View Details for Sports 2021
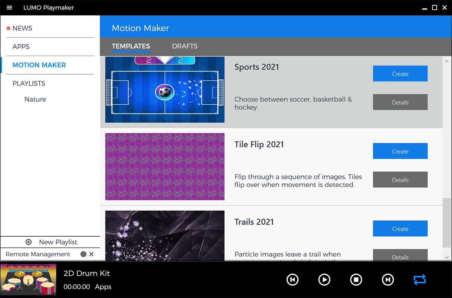Viewport: 452px width, 298px height. coord(400,102)
